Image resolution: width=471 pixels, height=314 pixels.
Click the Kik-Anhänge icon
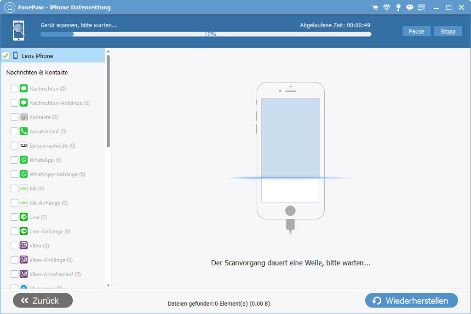tap(24, 203)
